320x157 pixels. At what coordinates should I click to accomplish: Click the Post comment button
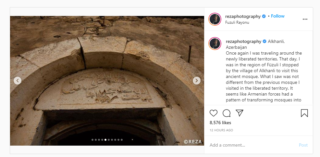coord(303,145)
